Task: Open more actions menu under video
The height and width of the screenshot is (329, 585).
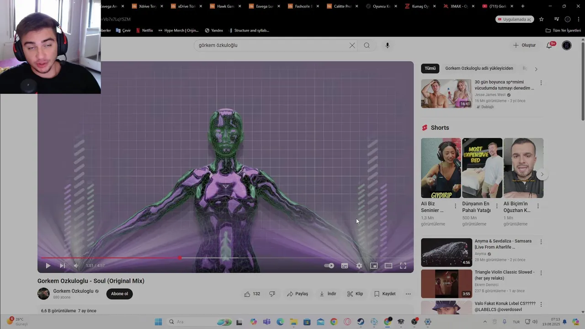Action: tap(408, 294)
